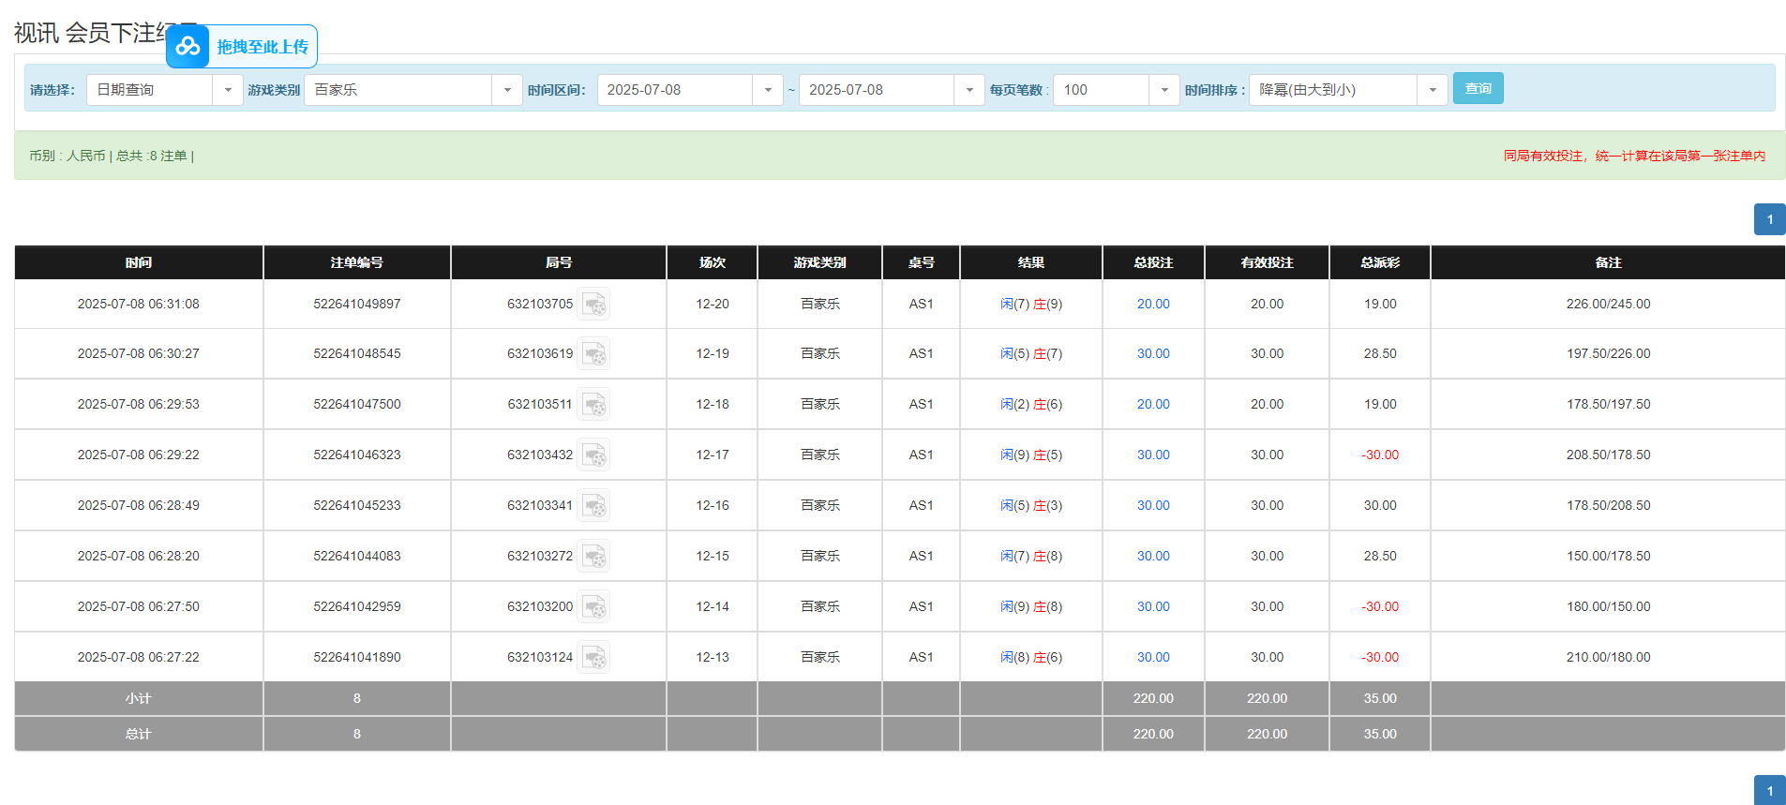View replay for round 632103272
Viewport: 1786px width, 805px height.
pyautogui.click(x=593, y=557)
